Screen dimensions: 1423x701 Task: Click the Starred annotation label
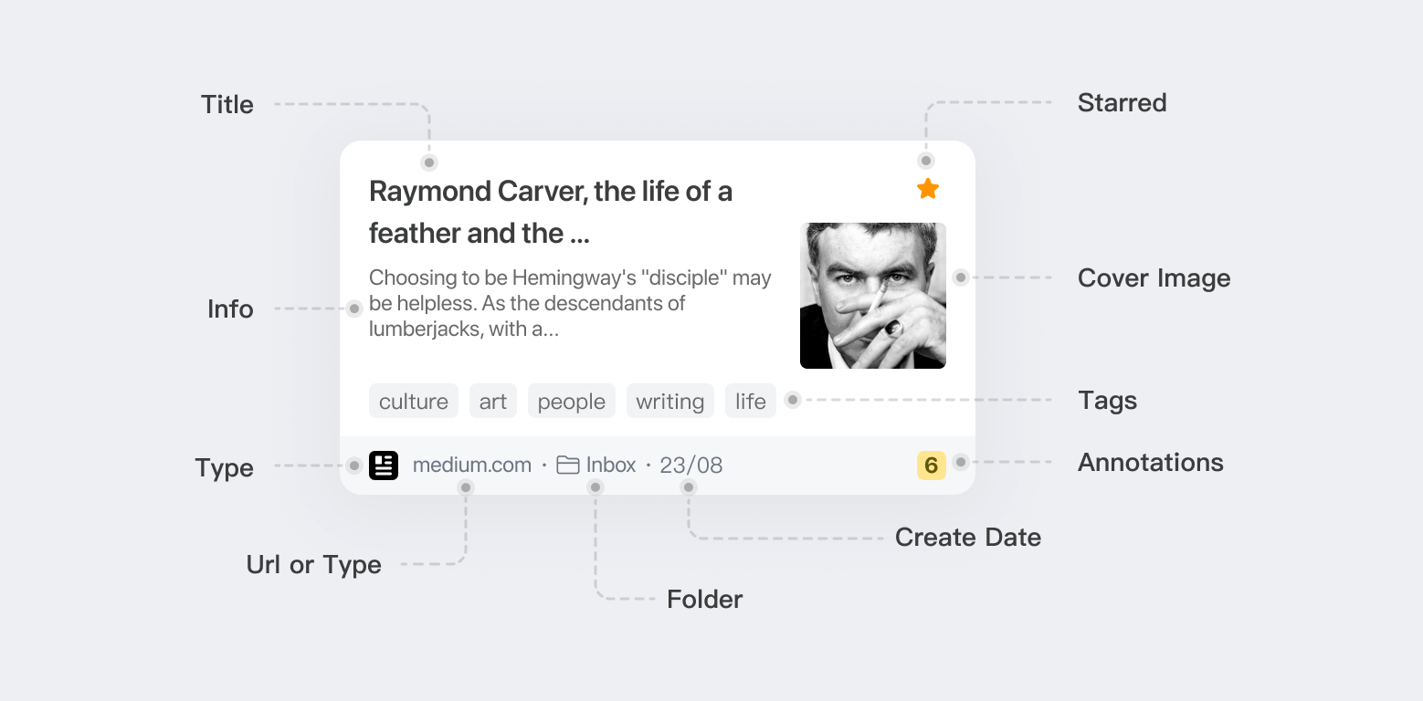(1123, 102)
